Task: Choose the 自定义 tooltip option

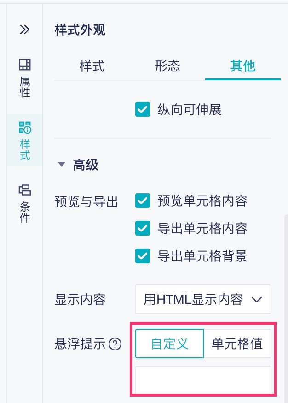Action: tap(170, 344)
